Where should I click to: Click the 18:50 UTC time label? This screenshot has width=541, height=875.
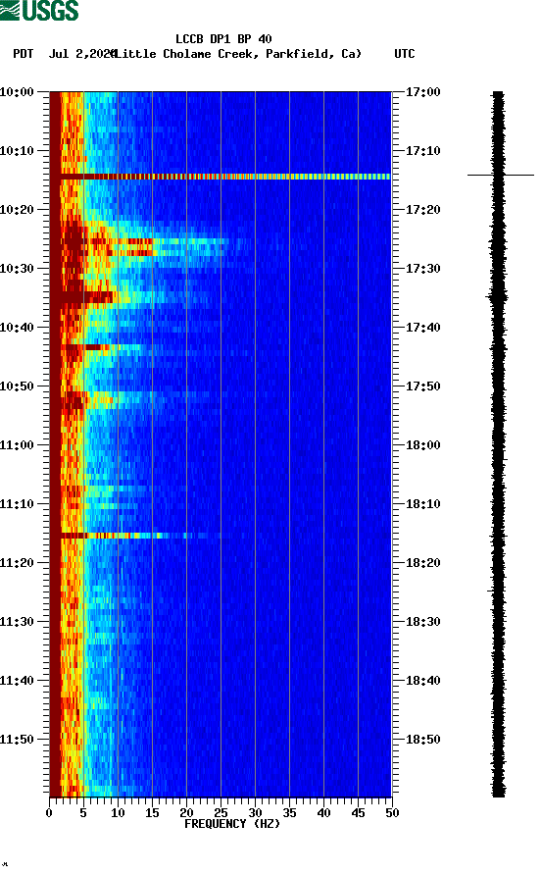tap(422, 740)
